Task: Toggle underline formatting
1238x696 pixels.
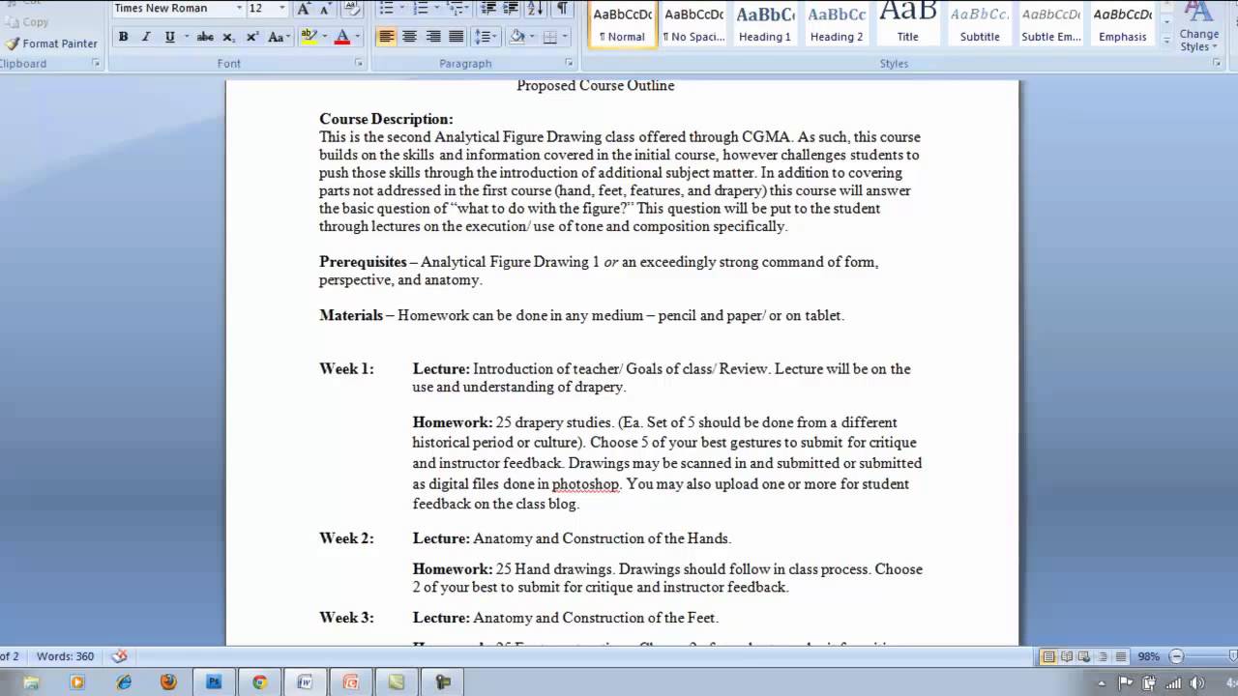Action: (x=169, y=37)
